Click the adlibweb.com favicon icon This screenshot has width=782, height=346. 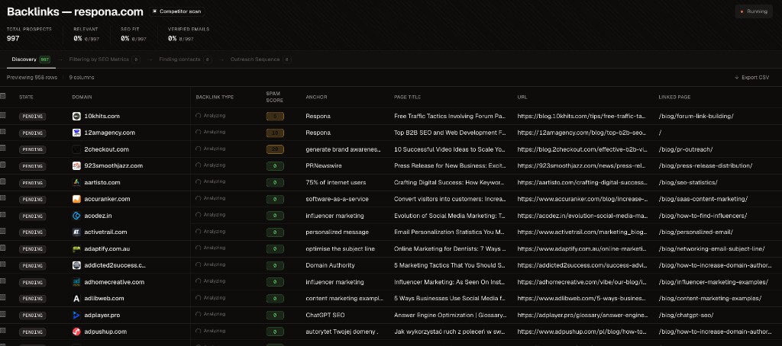coord(76,299)
